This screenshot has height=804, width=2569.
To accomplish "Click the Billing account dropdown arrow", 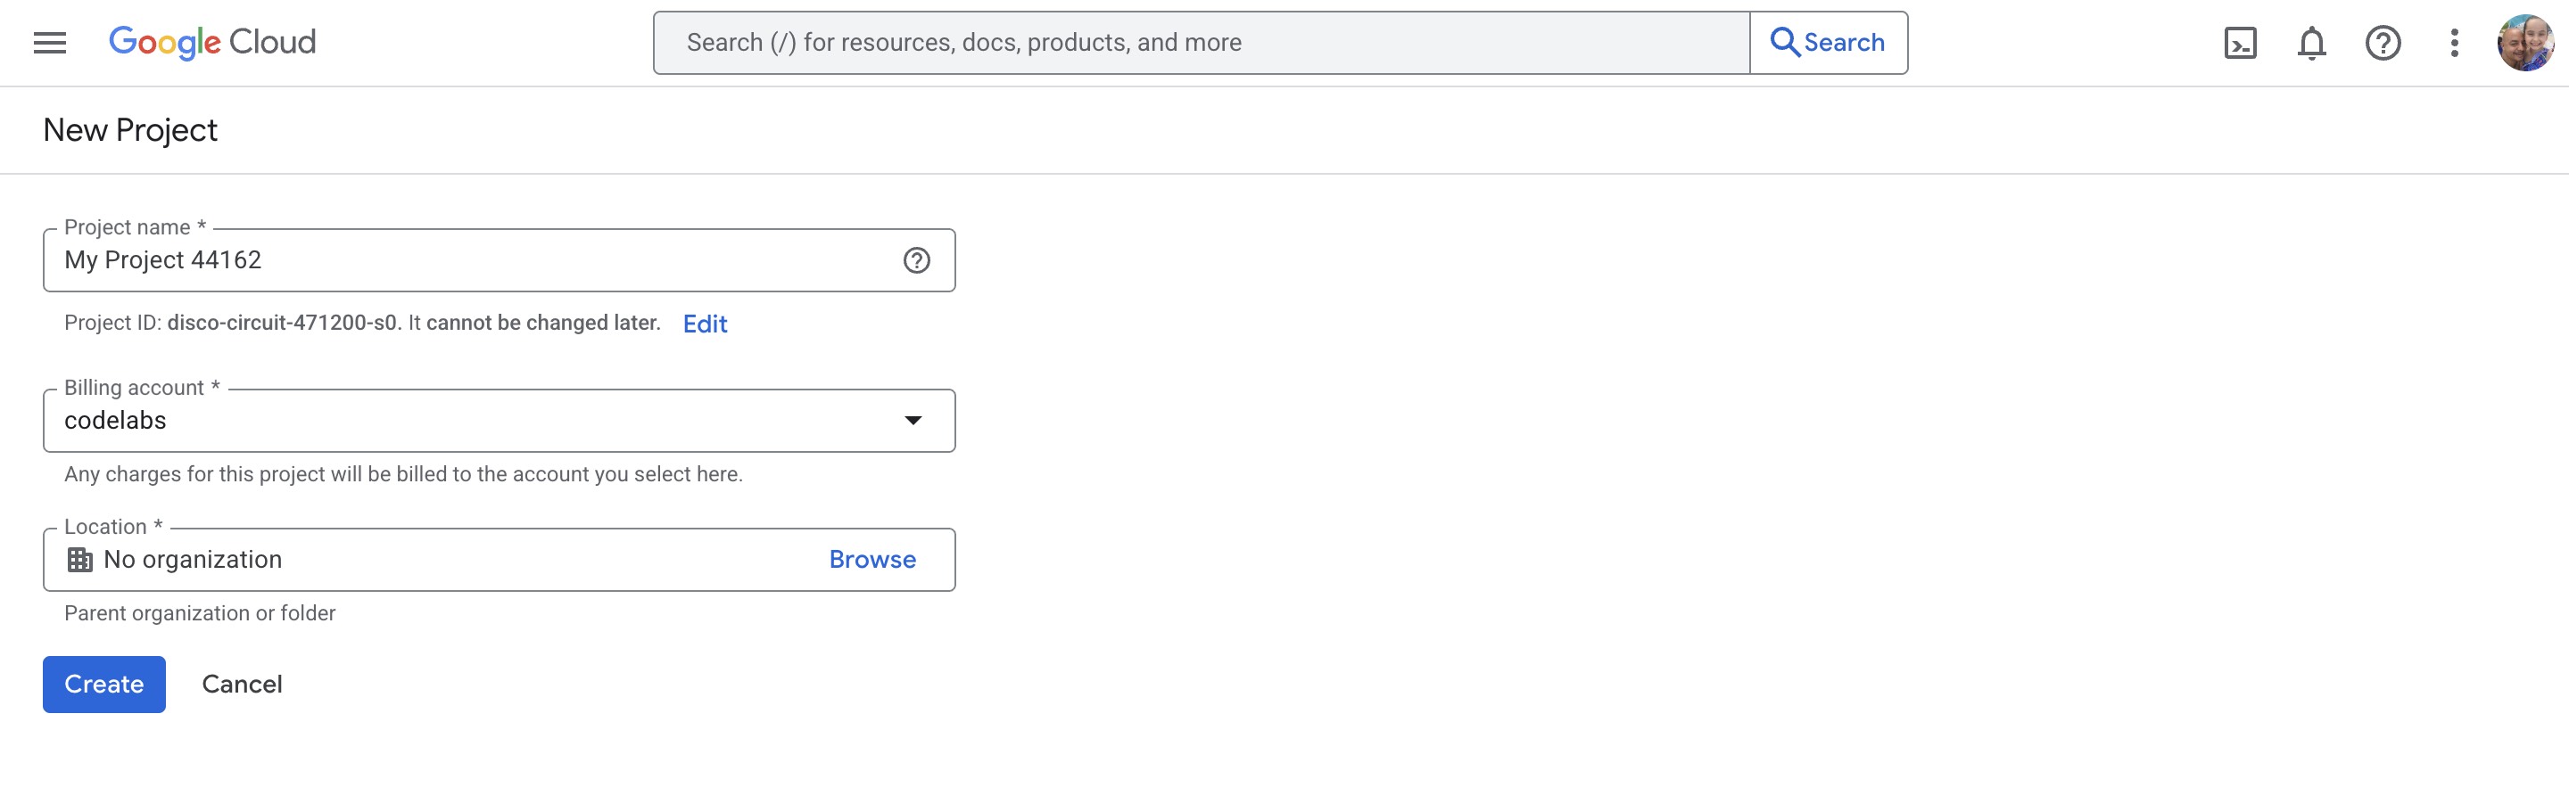I will 913,420.
